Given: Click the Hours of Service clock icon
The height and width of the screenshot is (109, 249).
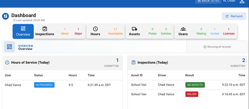Looking at the screenshot, I should click(7, 62).
